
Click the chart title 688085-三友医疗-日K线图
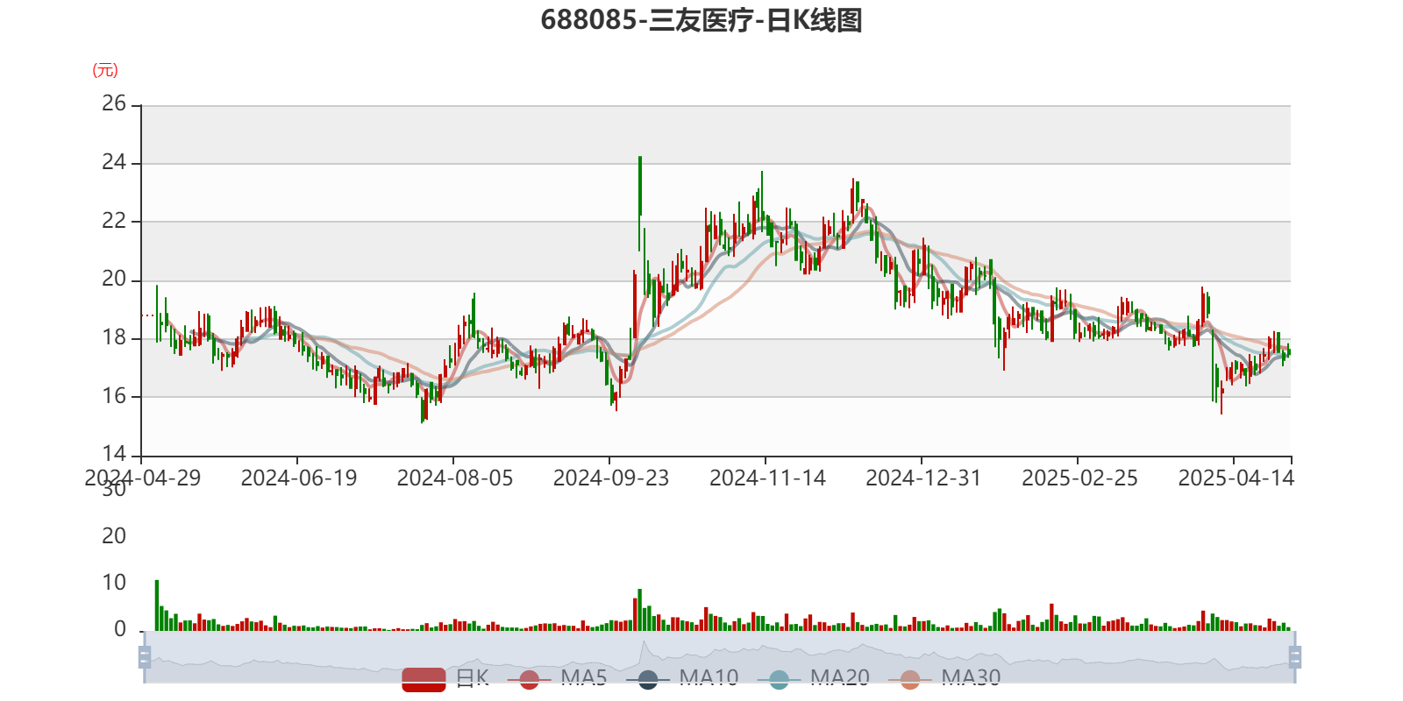(701, 20)
